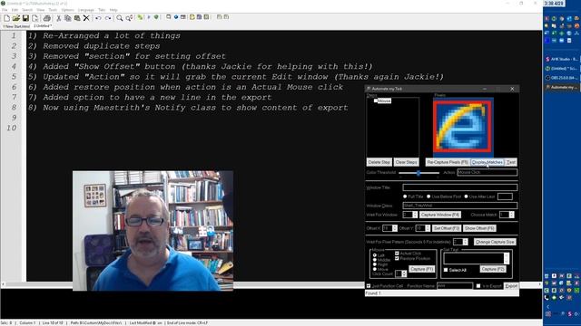Click the Clear Steps button

(x=406, y=162)
